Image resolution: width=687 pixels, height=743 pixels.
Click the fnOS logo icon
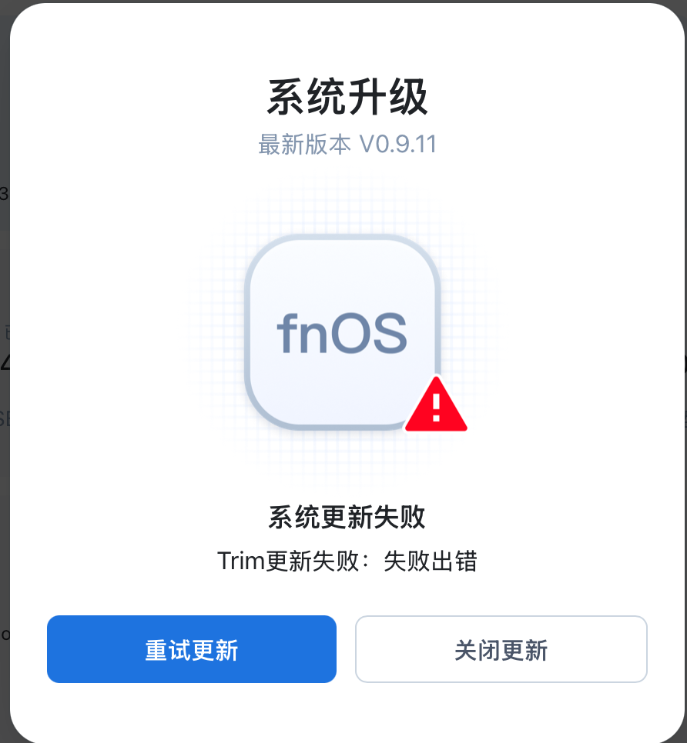point(343,332)
